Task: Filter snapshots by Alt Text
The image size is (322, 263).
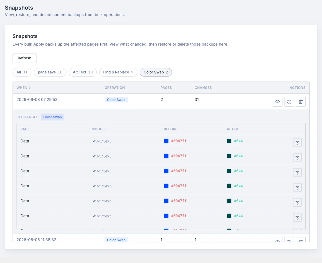Action: 83,72
